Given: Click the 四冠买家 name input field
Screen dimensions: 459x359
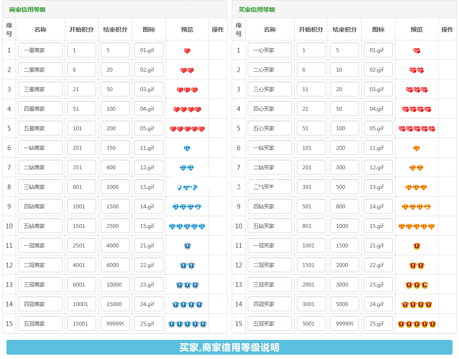Looking at the screenshot, I should pyautogui.click(x=269, y=304).
